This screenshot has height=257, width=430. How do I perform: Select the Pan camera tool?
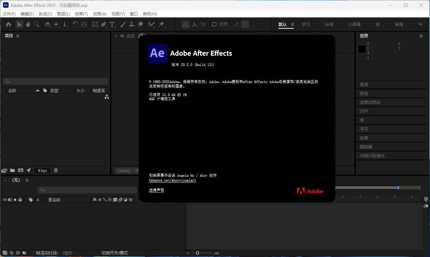coord(56,24)
